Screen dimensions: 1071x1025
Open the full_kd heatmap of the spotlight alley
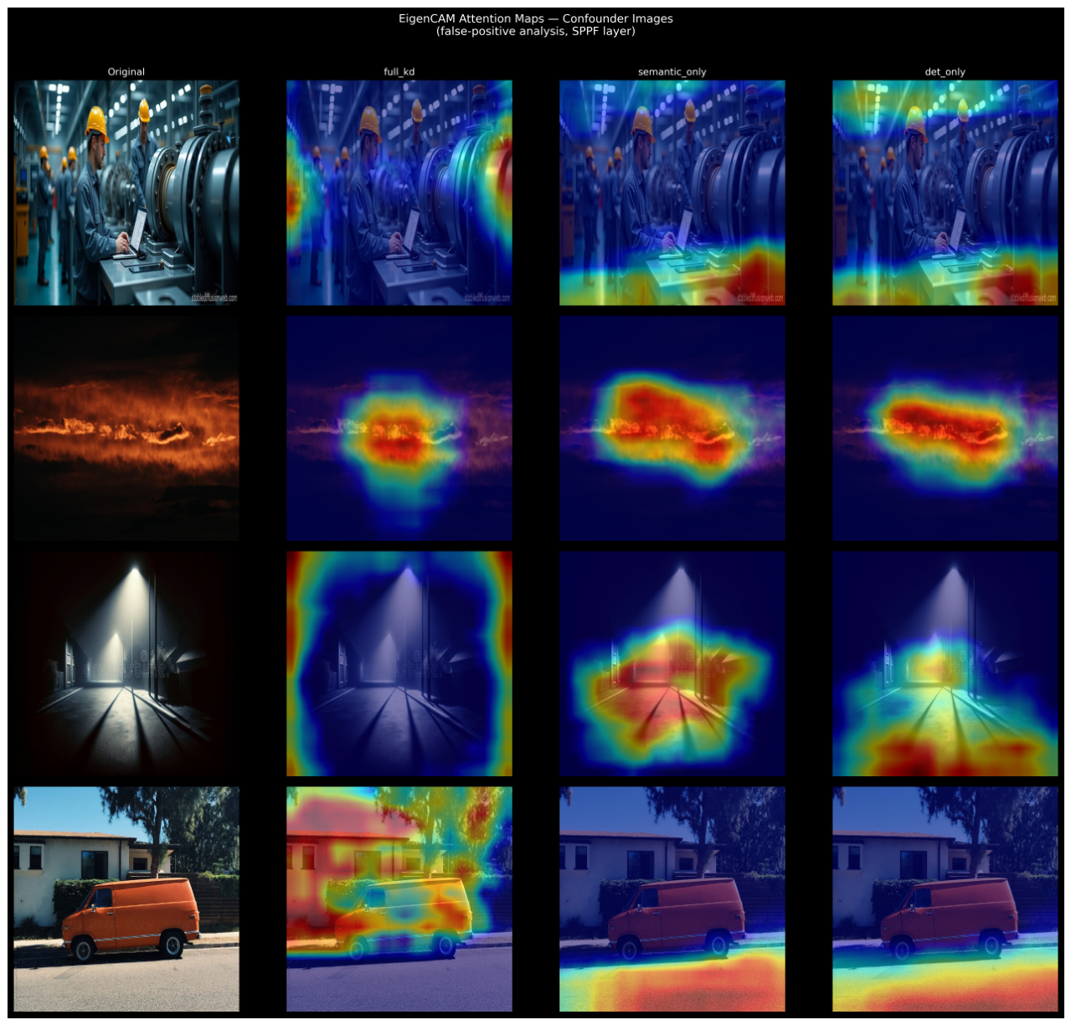[x=399, y=663]
